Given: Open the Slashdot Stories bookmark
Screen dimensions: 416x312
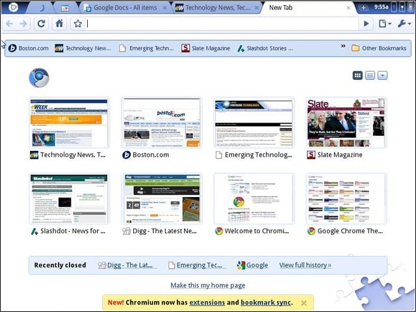Looking at the screenshot, I should 265,48.
